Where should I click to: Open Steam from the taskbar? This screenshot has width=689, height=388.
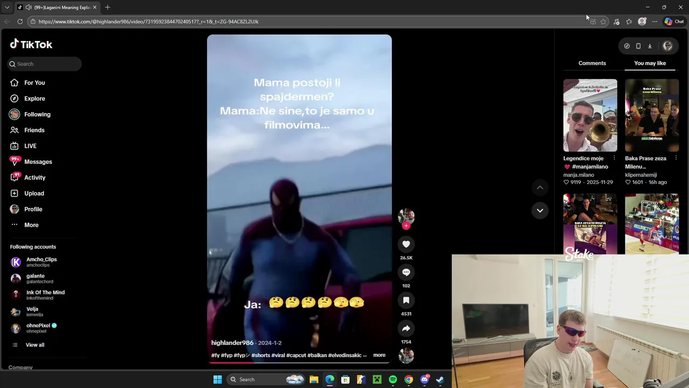coord(440,379)
